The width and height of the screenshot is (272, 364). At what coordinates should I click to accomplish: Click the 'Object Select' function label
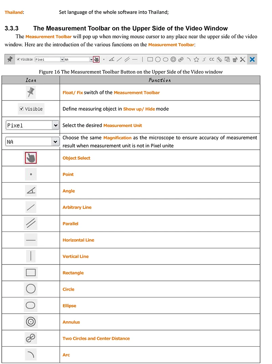click(x=76, y=158)
